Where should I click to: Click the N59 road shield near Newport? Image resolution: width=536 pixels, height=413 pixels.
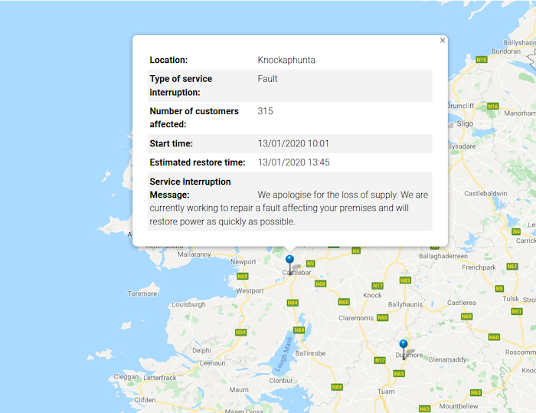(243, 276)
